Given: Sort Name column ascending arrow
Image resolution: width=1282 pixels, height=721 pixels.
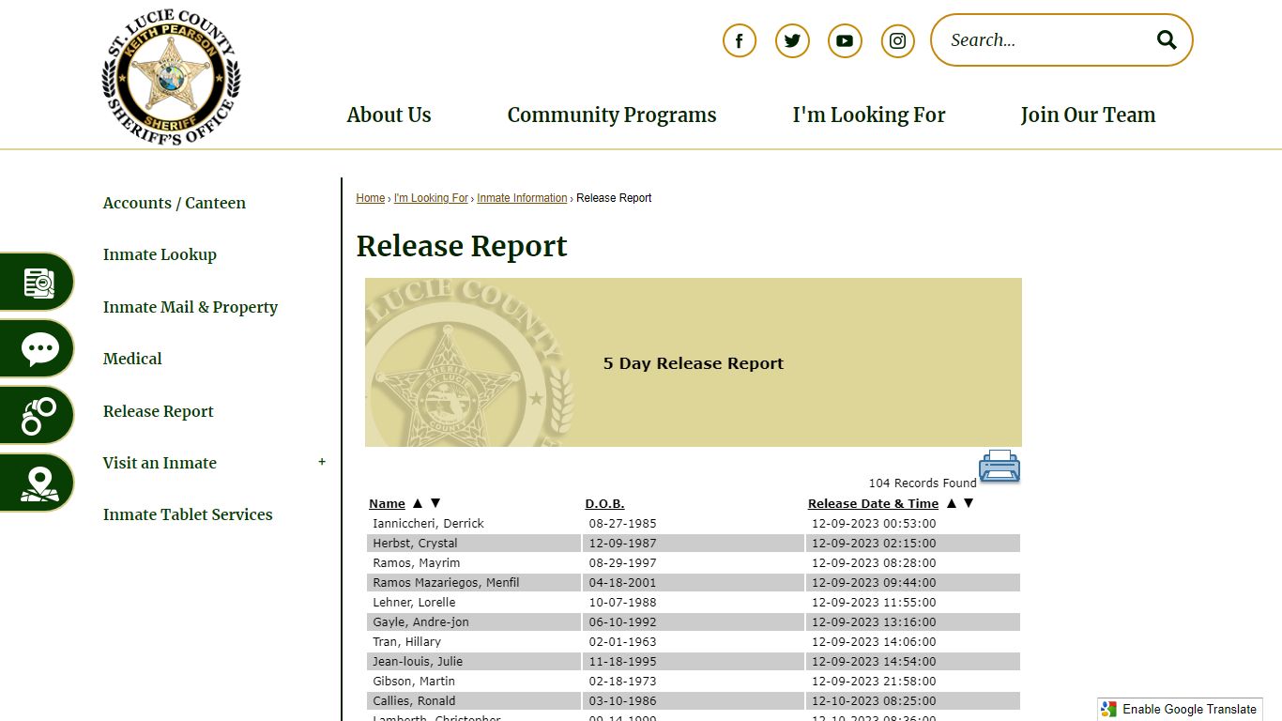Looking at the screenshot, I should click(x=418, y=503).
